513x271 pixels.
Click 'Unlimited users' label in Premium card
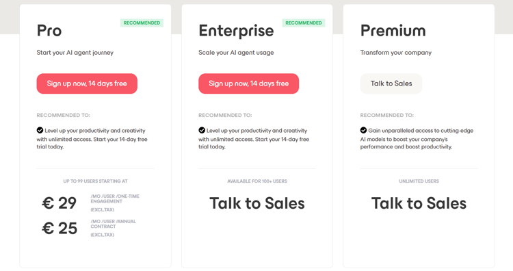(x=419, y=181)
